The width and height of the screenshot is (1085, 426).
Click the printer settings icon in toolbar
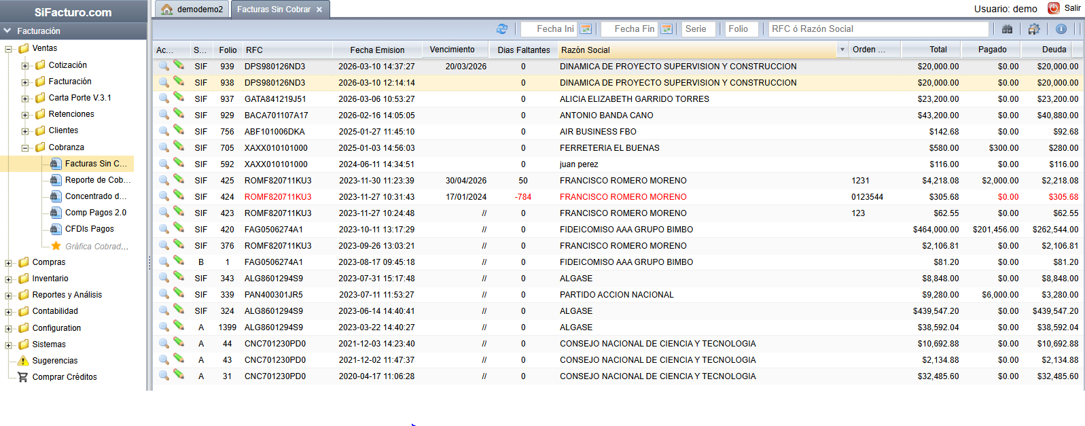(x=1033, y=29)
